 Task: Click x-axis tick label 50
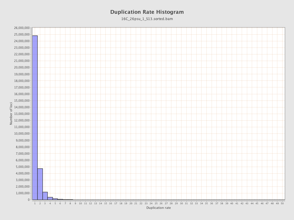pos(282,203)
